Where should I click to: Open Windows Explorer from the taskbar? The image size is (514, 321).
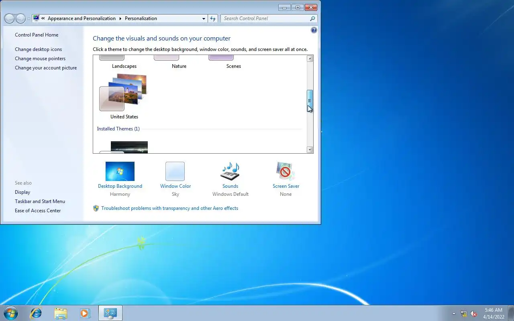click(x=61, y=313)
